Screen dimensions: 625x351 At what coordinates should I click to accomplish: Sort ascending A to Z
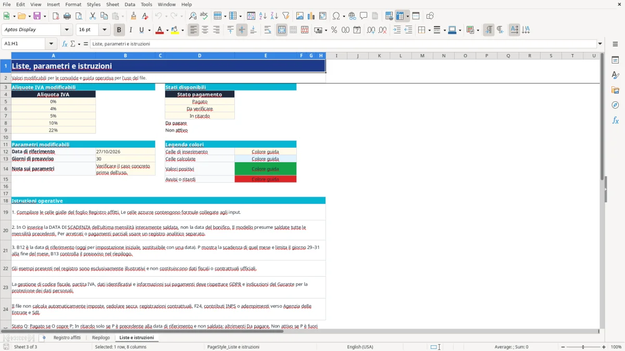coord(263,16)
